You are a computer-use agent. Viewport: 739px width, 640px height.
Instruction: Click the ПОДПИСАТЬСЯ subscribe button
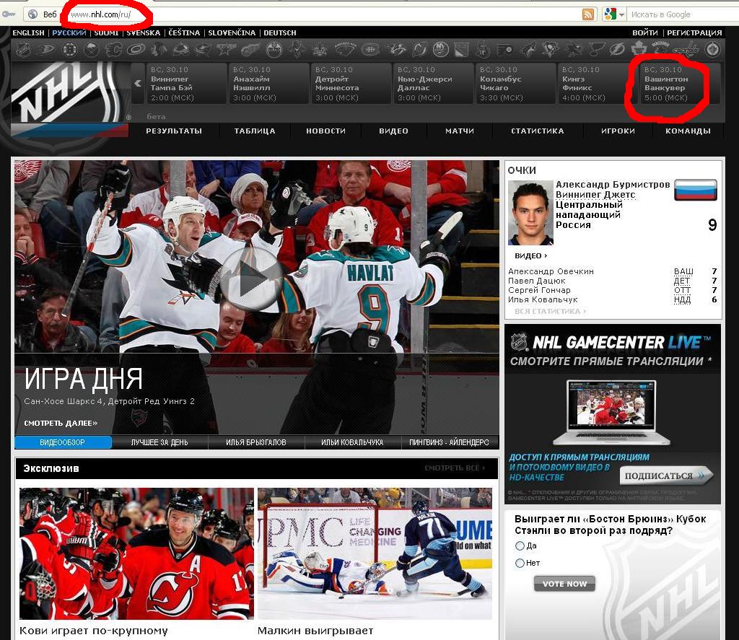click(666, 475)
